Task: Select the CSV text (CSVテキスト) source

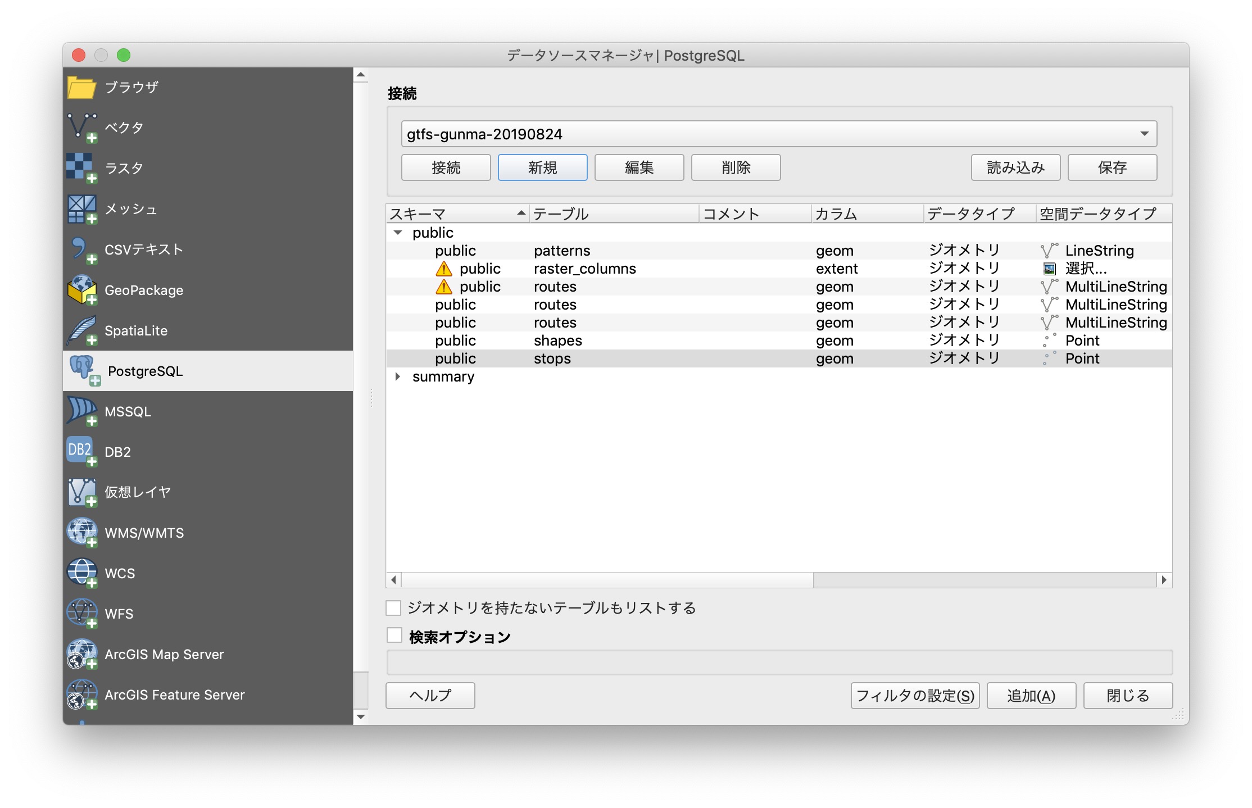Action: [x=143, y=249]
